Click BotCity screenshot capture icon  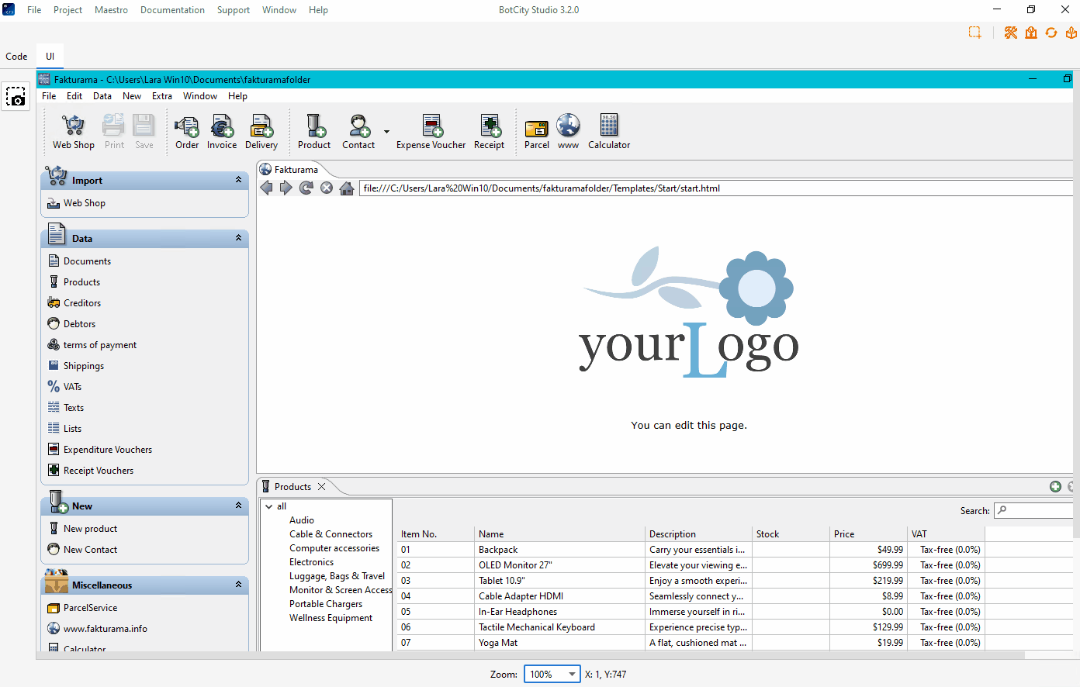click(x=16, y=97)
